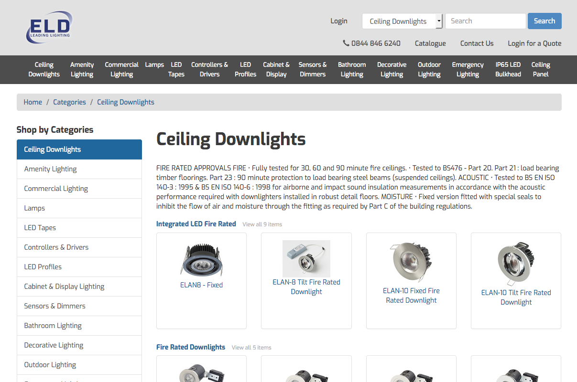Open Emergency Lighting in the navigation bar
577x382 pixels.
tap(468, 70)
